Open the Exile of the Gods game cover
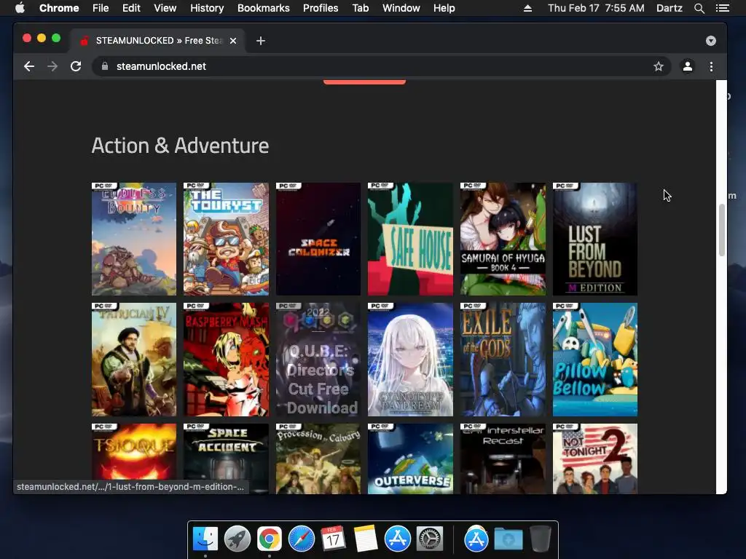This screenshot has width=746, height=559. click(503, 360)
